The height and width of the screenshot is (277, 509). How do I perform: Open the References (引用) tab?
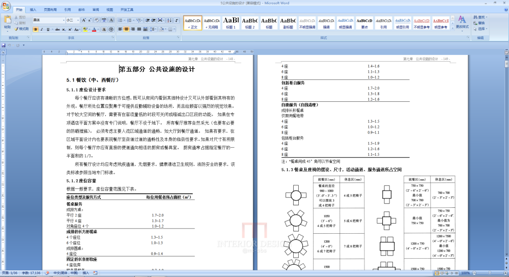point(67,10)
